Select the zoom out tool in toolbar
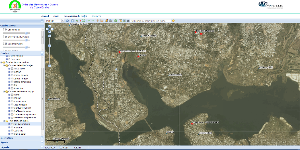This screenshot has height=150, width=300. tap(80, 21)
